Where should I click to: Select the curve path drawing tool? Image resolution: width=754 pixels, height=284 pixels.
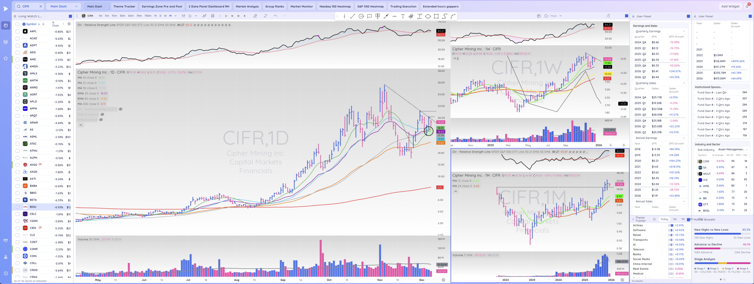(x=445, y=16)
